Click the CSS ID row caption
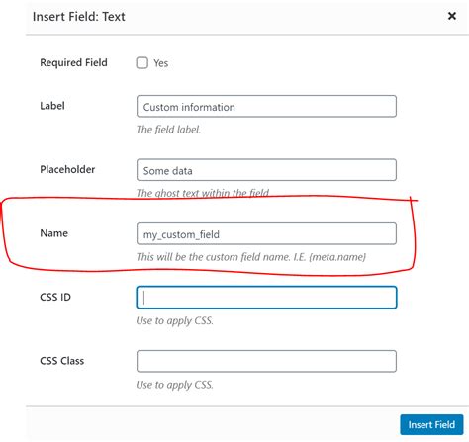The height and width of the screenshot is (442, 469). point(55,297)
